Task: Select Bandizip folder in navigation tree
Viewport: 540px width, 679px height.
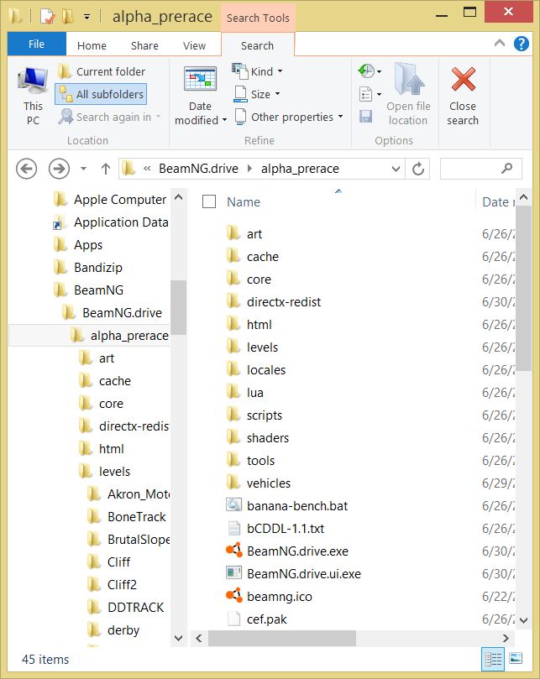Action: (98, 267)
